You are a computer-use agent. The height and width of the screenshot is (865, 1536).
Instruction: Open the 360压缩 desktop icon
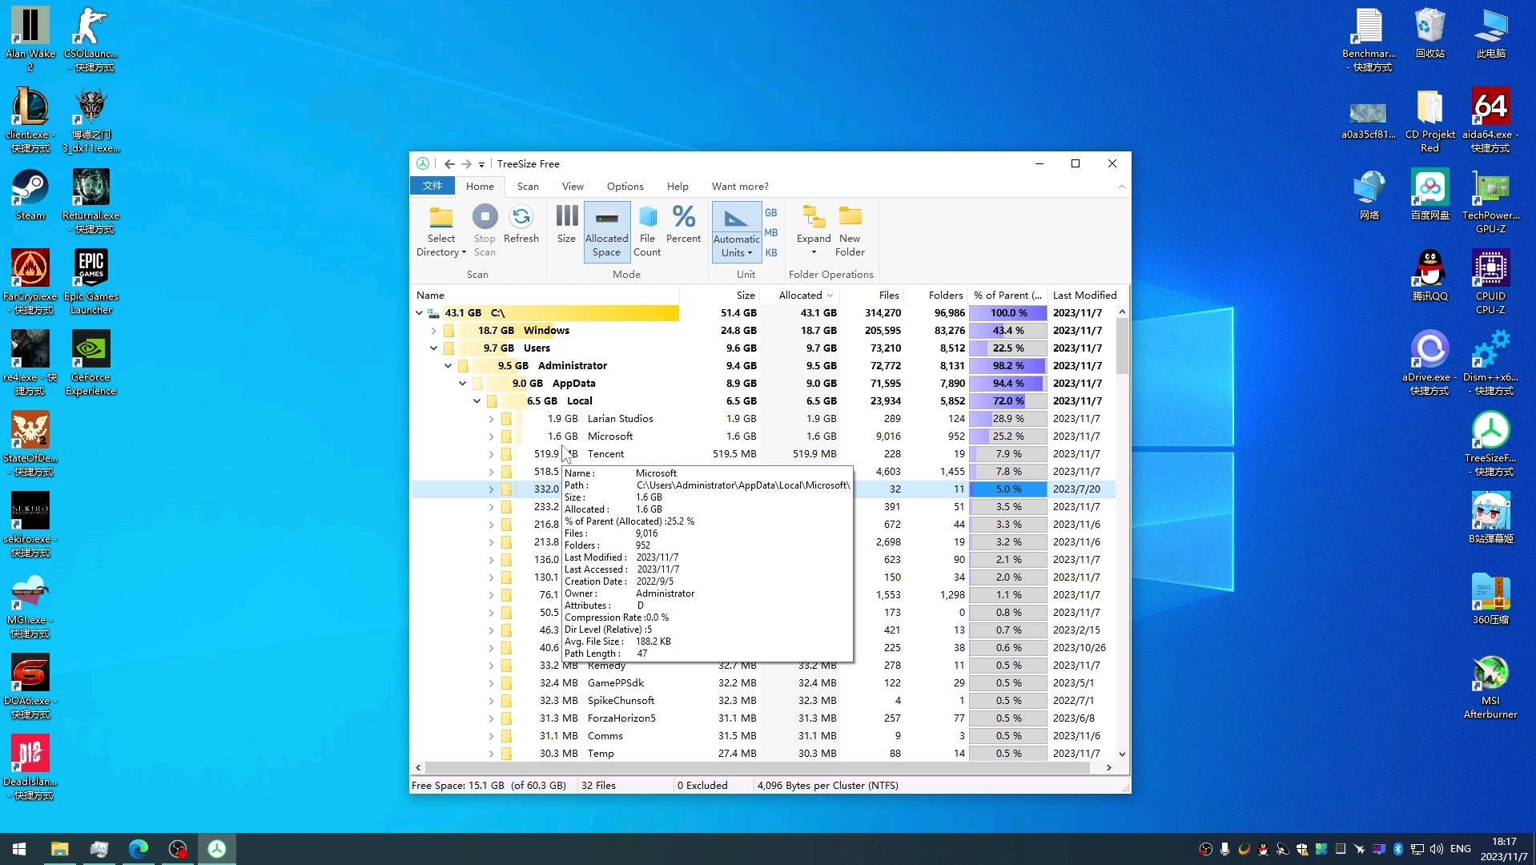1490,599
